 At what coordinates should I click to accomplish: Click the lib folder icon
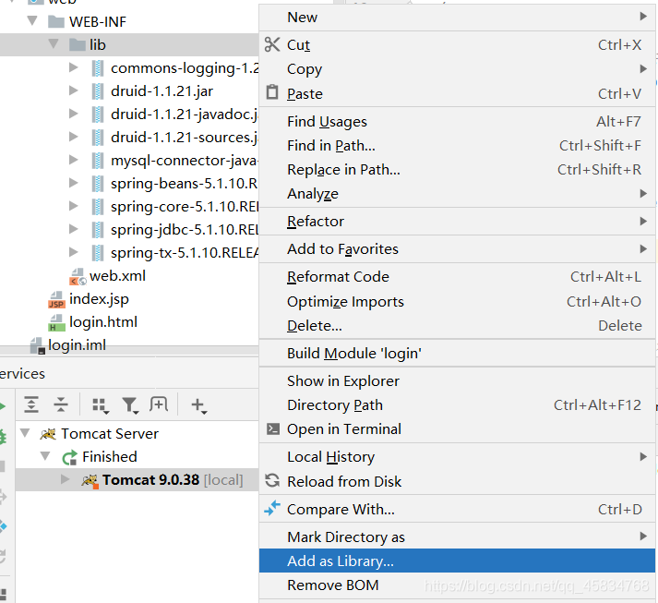click(77, 45)
